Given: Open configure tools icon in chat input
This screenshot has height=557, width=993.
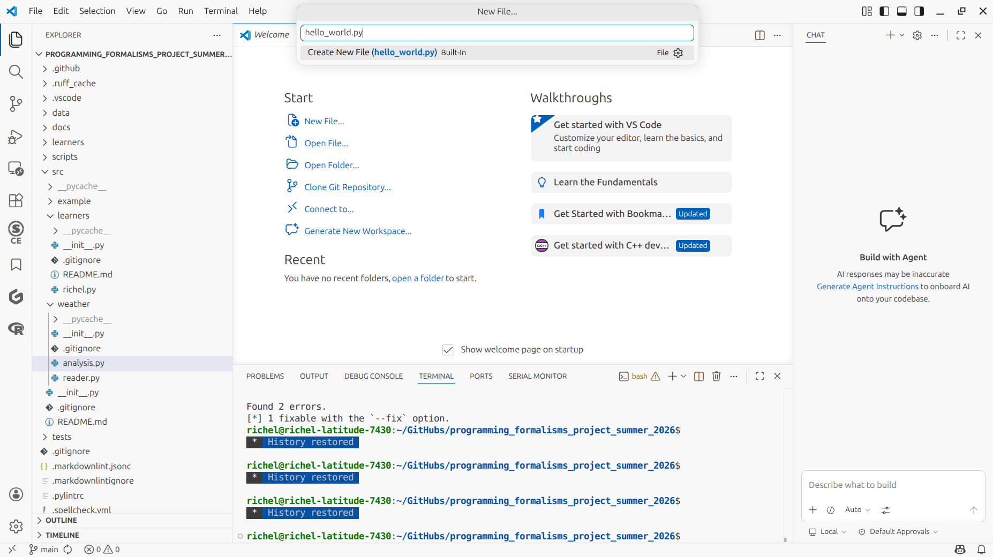Looking at the screenshot, I should pyautogui.click(x=886, y=510).
